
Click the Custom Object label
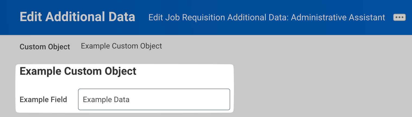coord(45,47)
